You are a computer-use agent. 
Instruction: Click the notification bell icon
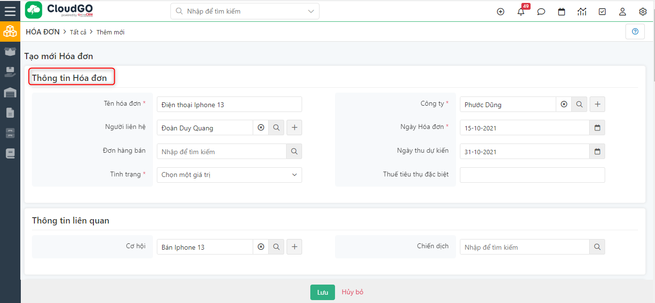click(x=521, y=12)
